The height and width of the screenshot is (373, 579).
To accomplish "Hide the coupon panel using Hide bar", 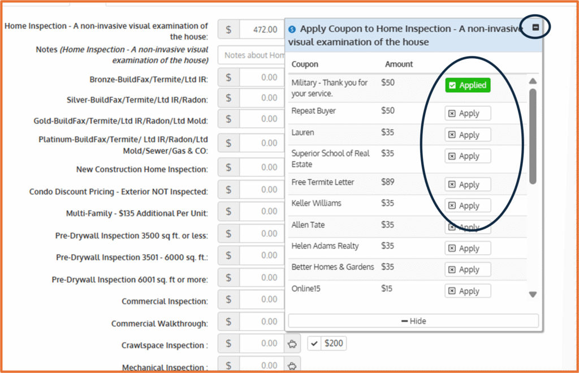I will [x=413, y=321].
